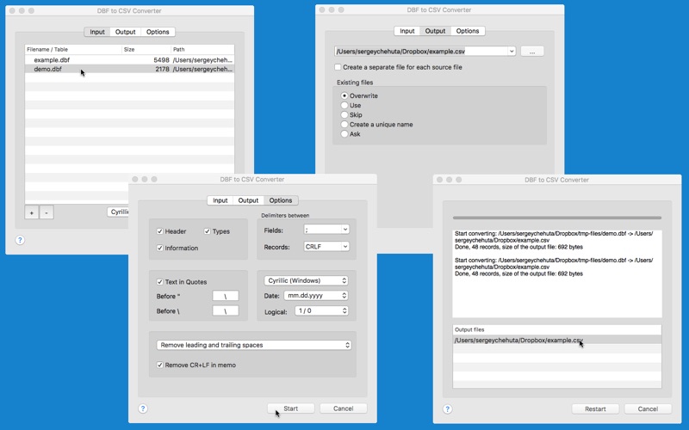Click the Filename / Table column header
689x430 pixels.
(x=73, y=50)
